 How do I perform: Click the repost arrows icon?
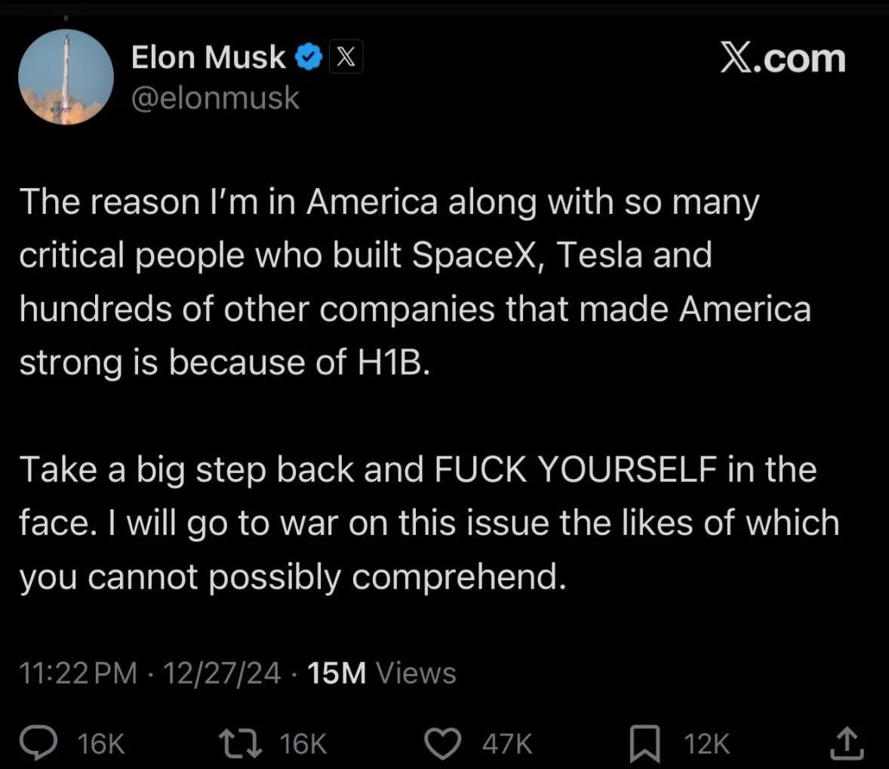(241, 743)
